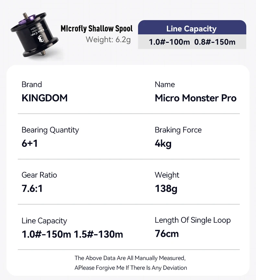Image resolution: width=256 pixels, height=280 pixels.
Task: Click the "Above Data Are All Manually Measured" note
Action: (130, 258)
